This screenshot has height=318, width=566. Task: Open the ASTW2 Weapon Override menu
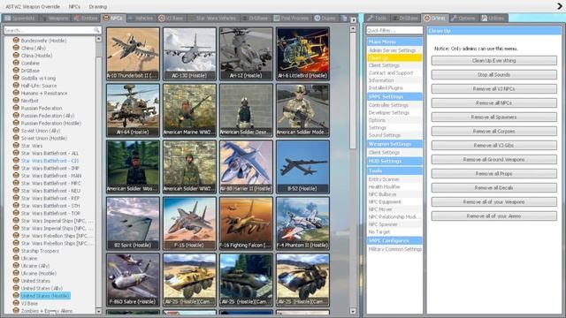(33, 6)
